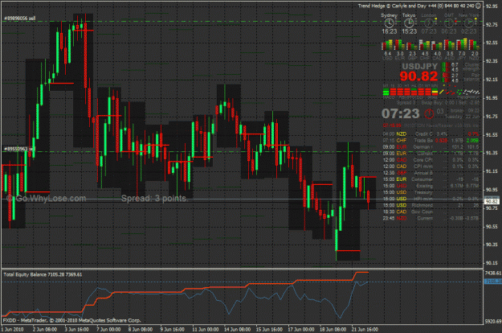Click the 90.15 price scale label

tap(492, 263)
